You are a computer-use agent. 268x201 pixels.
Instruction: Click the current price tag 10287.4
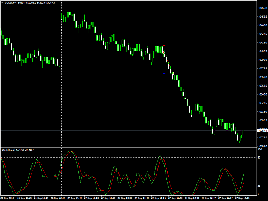click(262, 131)
